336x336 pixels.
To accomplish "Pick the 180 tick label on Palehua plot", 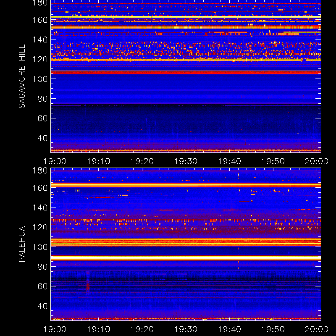I will (40, 171).
